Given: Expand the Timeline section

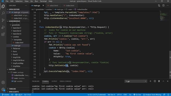Looking at the screenshot, I should [18, 89].
